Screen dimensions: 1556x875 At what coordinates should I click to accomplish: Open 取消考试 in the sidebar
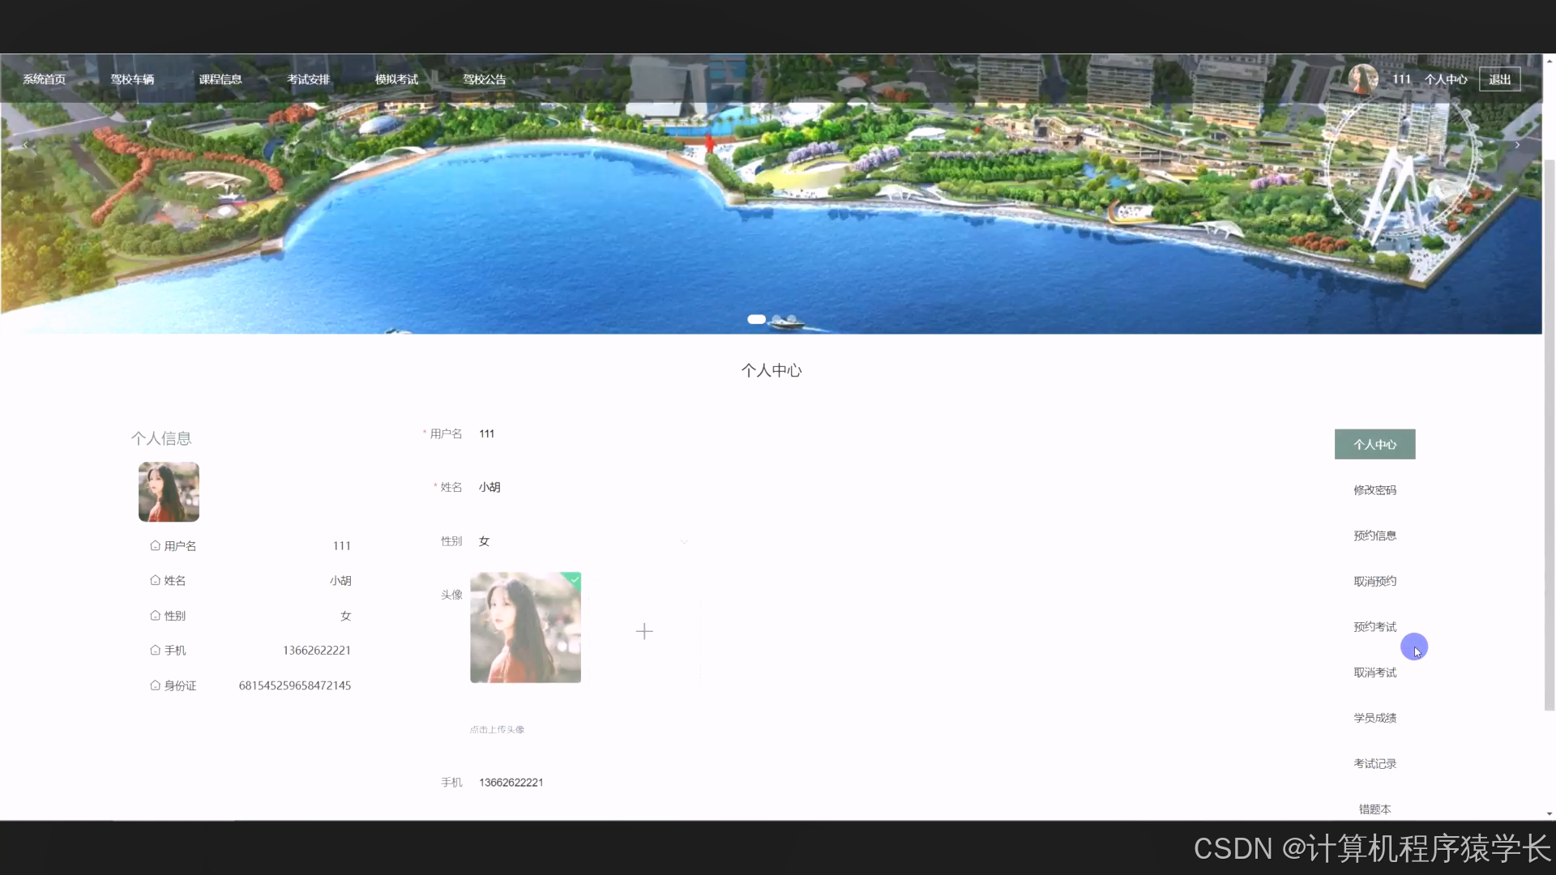click(x=1374, y=672)
